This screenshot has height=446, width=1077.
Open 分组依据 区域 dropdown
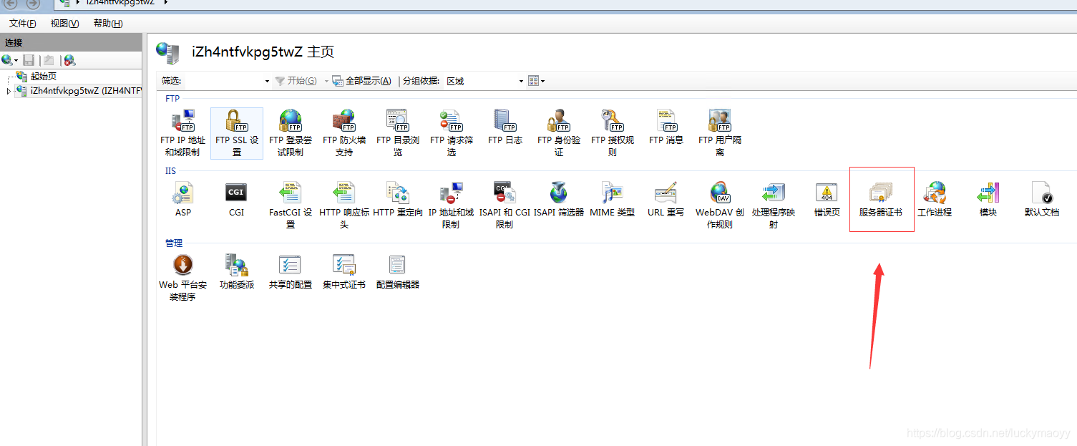(x=484, y=81)
